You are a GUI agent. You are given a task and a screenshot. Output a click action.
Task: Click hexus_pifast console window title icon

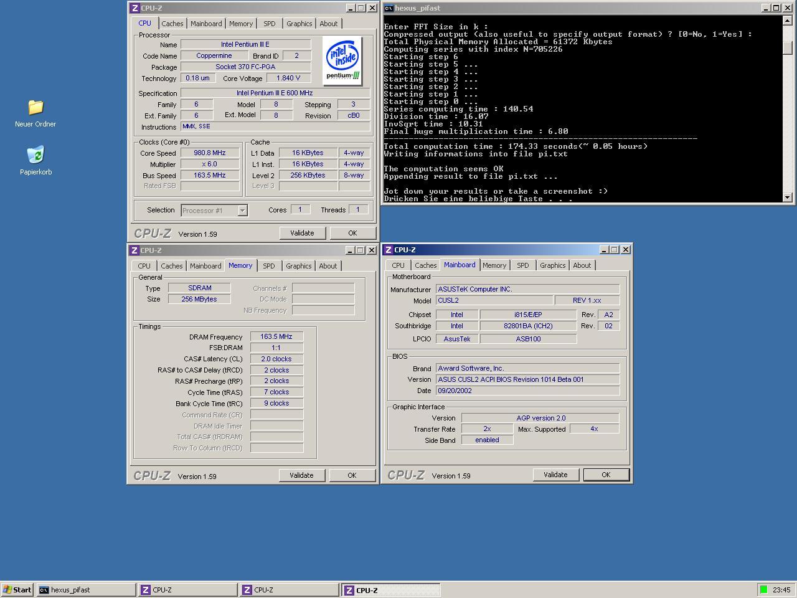point(389,8)
